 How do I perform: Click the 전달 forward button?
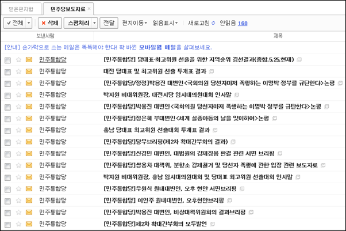[109, 23]
